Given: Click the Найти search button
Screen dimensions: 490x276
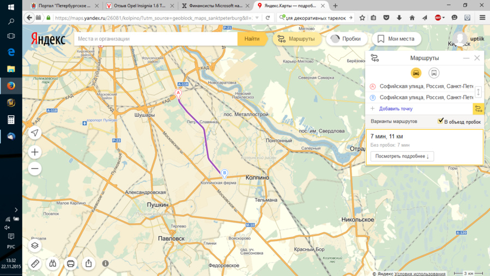Looking at the screenshot, I should (252, 39).
